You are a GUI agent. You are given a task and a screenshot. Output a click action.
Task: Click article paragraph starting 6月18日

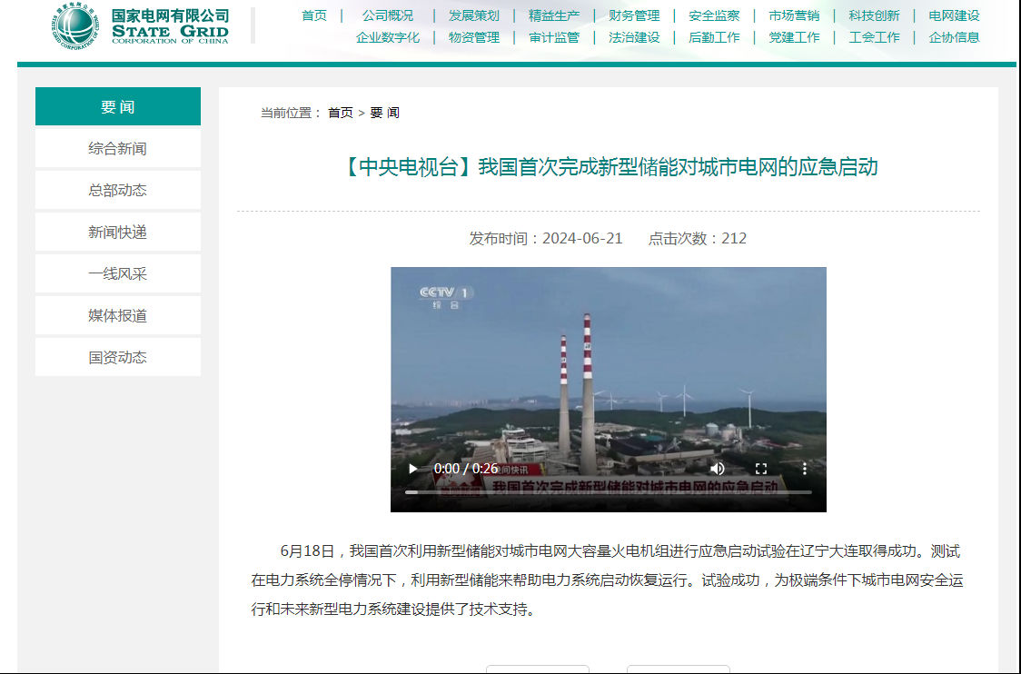pos(607,580)
